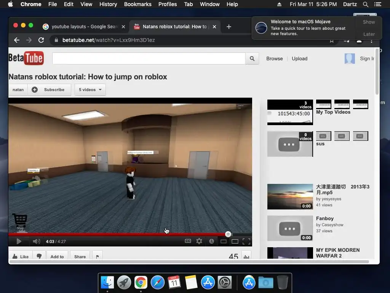Viewport: 390px width, 293px height.
Task: Open the sus playlist thumbnail
Action: point(290,144)
